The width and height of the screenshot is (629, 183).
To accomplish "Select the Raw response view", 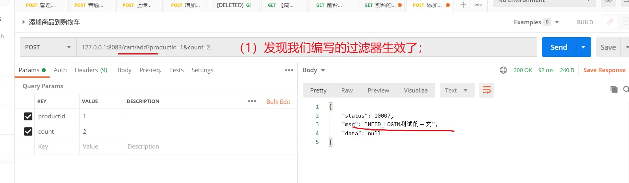I will pyautogui.click(x=347, y=90).
